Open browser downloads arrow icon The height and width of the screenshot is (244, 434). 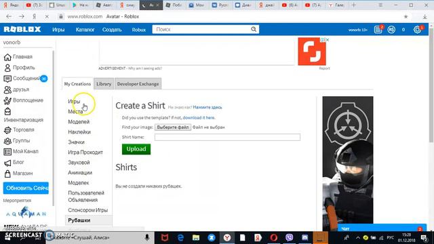(425, 16)
